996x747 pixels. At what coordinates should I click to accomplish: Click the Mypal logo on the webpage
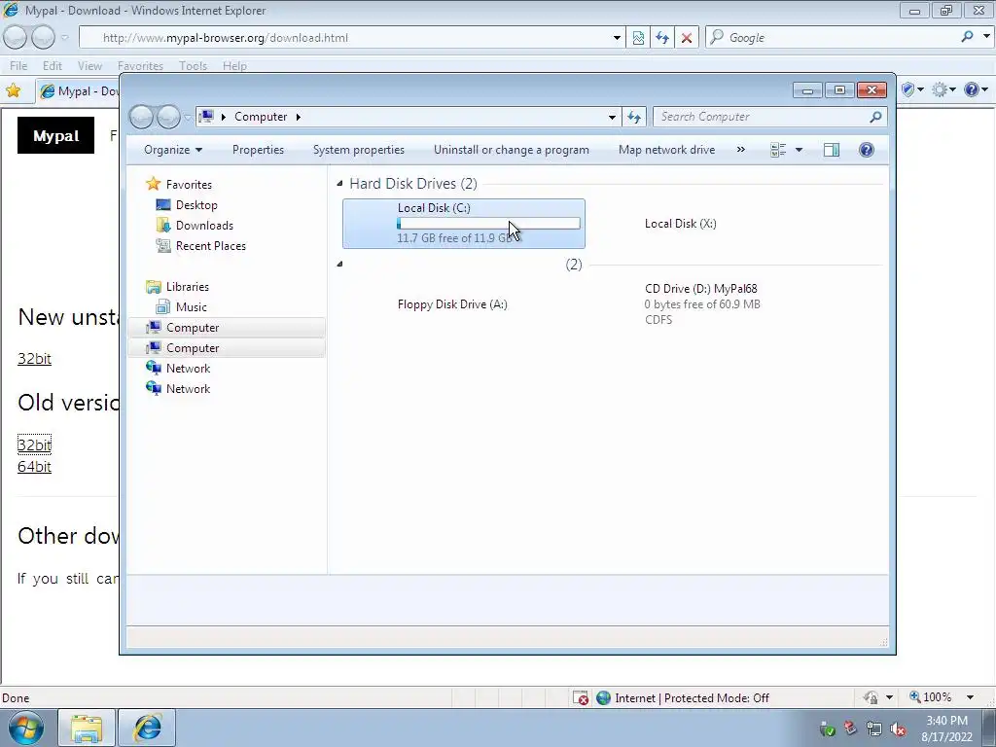[x=55, y=135]
